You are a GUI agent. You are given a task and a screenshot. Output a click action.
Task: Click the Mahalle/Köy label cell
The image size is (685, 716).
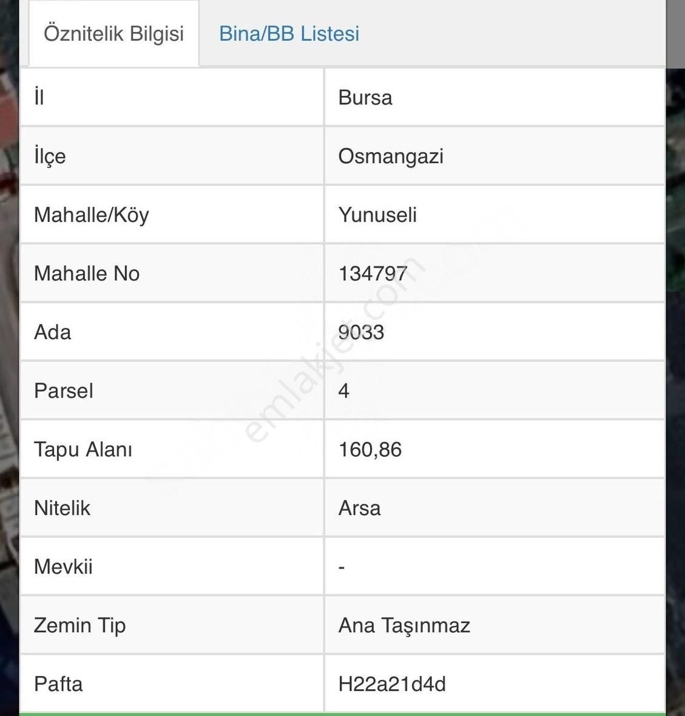click(172, 215)
